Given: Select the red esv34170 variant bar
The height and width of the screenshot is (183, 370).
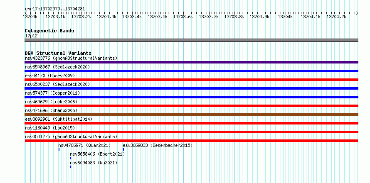Looking at the screenshot, I should pyautogui.click(x=191, y=80).
